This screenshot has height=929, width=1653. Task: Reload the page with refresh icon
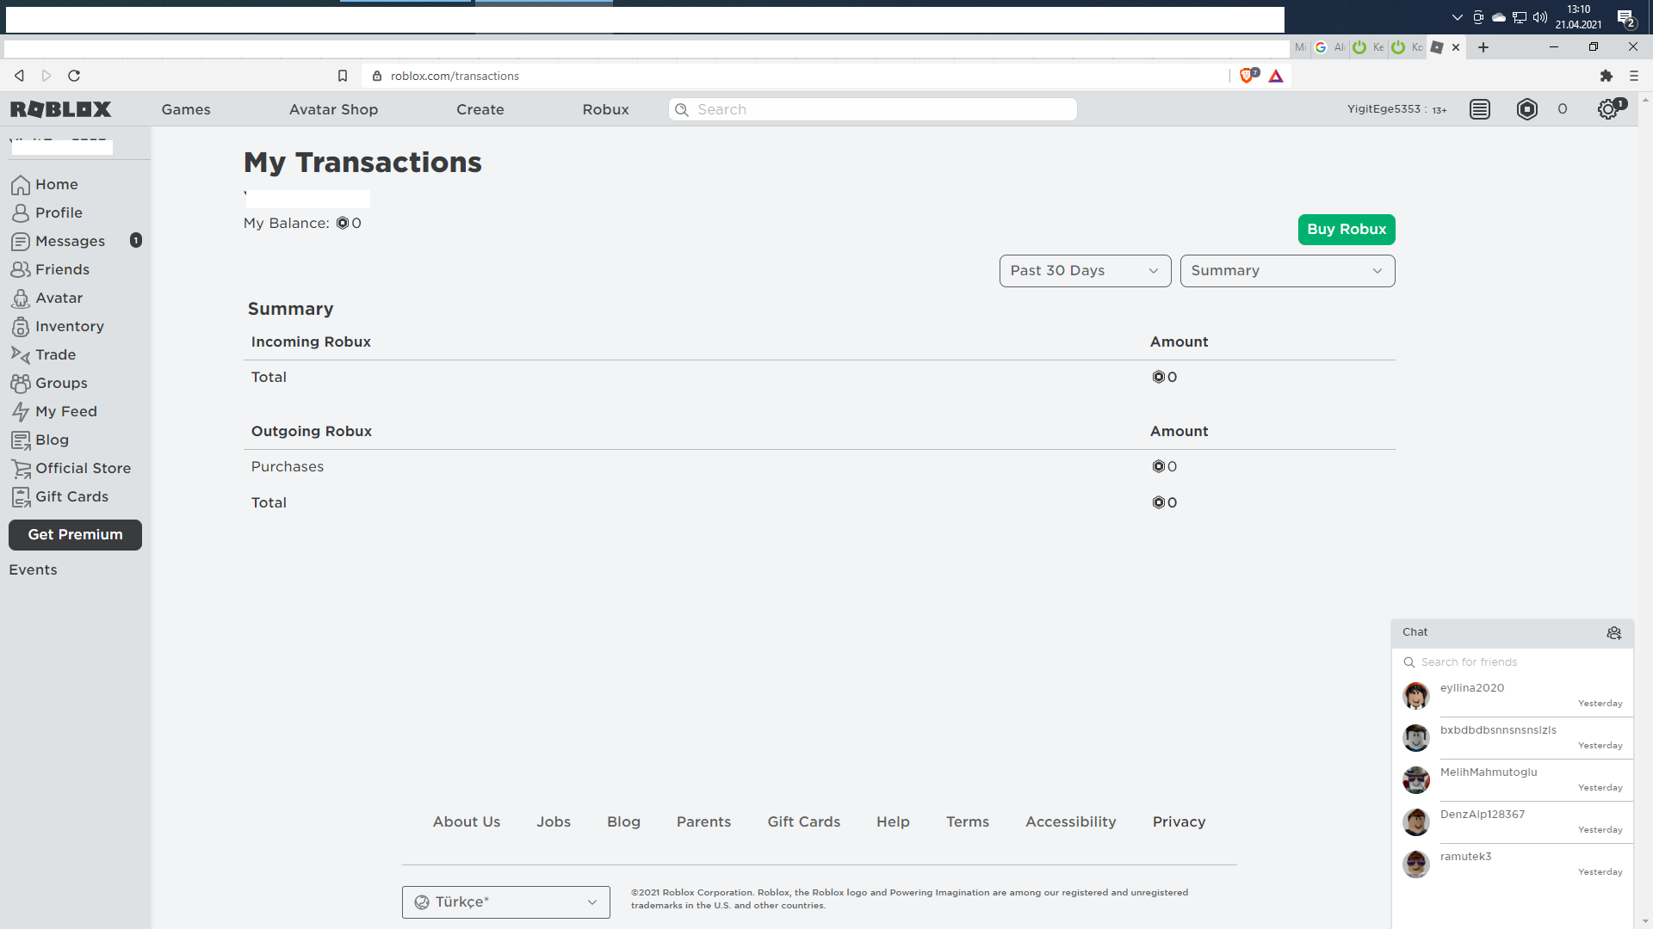pyautogui.click(x=74, y=76)
